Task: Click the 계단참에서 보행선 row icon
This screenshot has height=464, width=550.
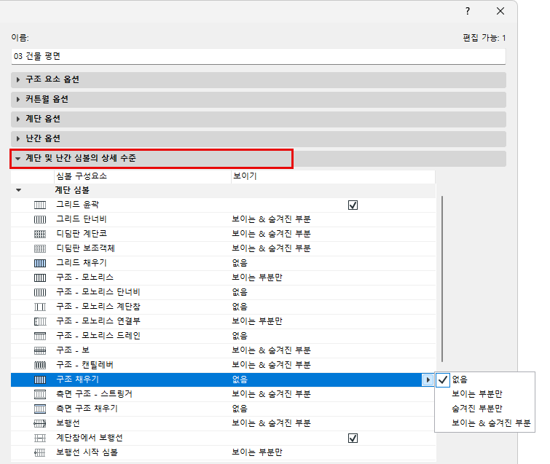Action: click(x=40, y=438)
